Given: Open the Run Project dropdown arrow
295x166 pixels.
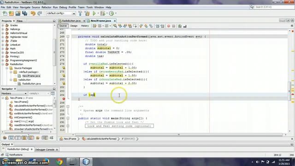Looking at the screenshot, I should pos(98,13).
